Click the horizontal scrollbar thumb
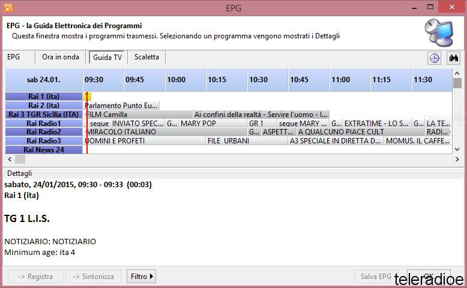This screenshot has width=467, height=288. (20, 160)
